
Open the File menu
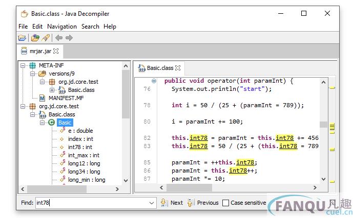click(x=23, y=27)
